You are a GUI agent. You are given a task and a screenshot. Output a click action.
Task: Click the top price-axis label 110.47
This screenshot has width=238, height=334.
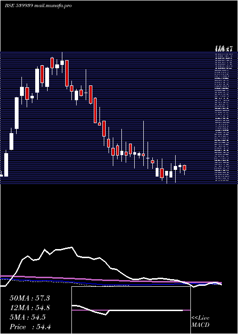tap(224, 50)
